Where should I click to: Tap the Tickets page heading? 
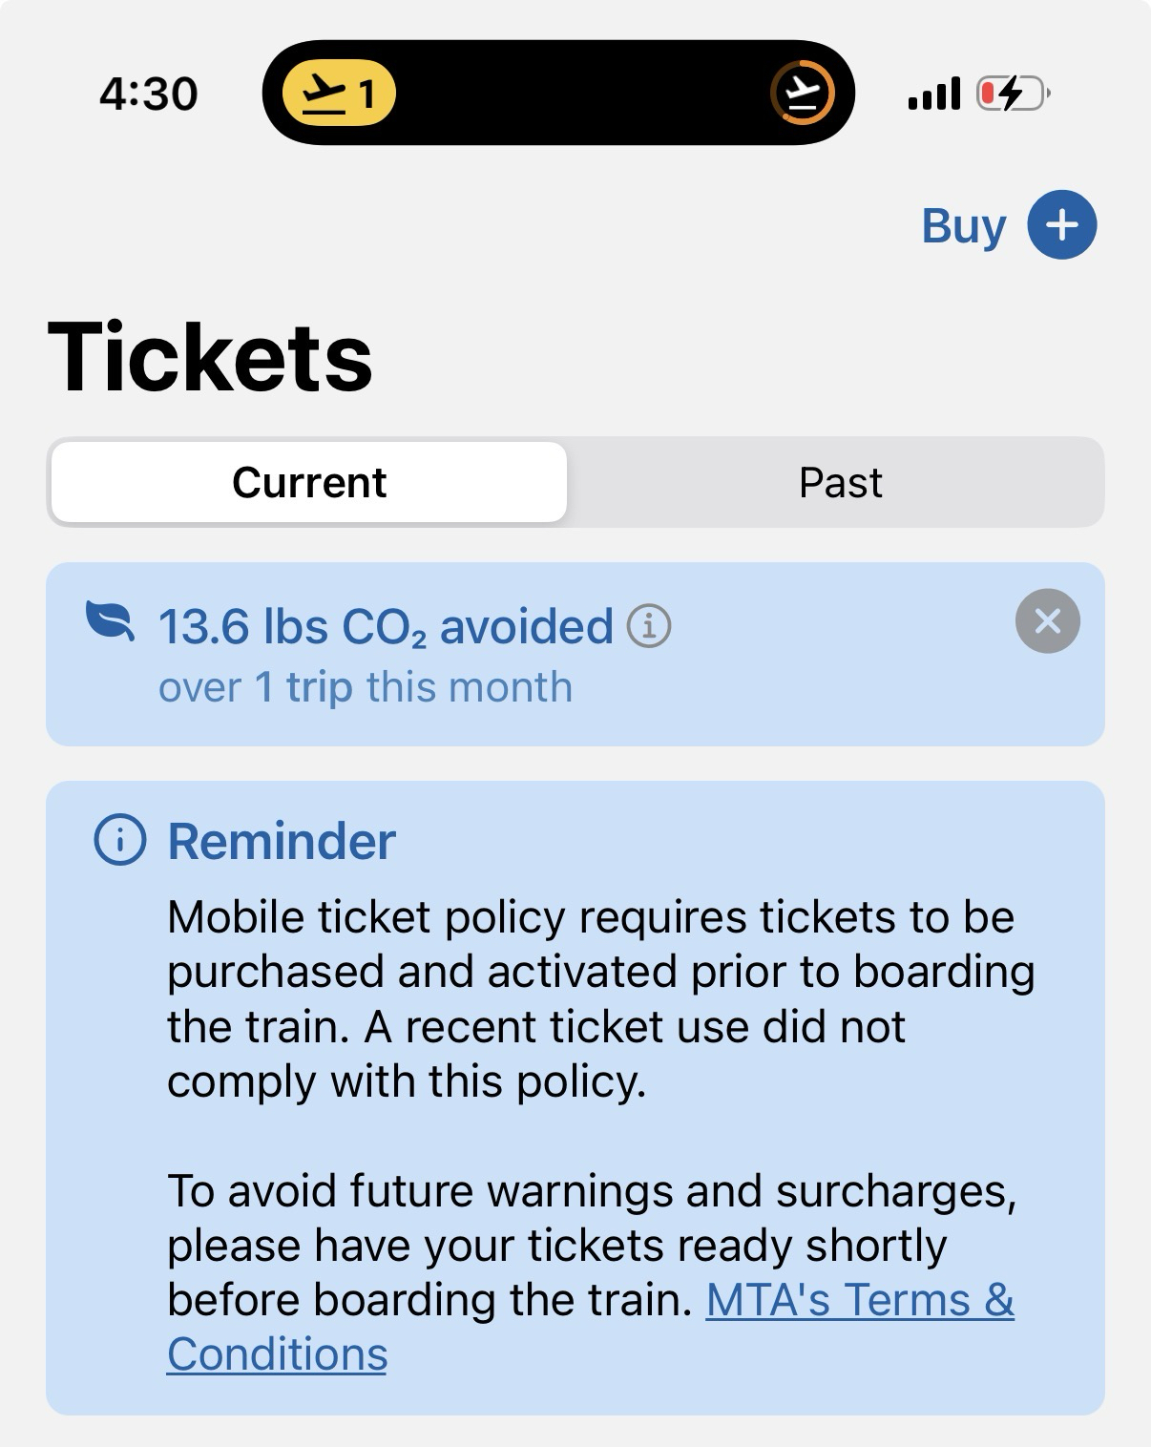(x=210, y=357)
